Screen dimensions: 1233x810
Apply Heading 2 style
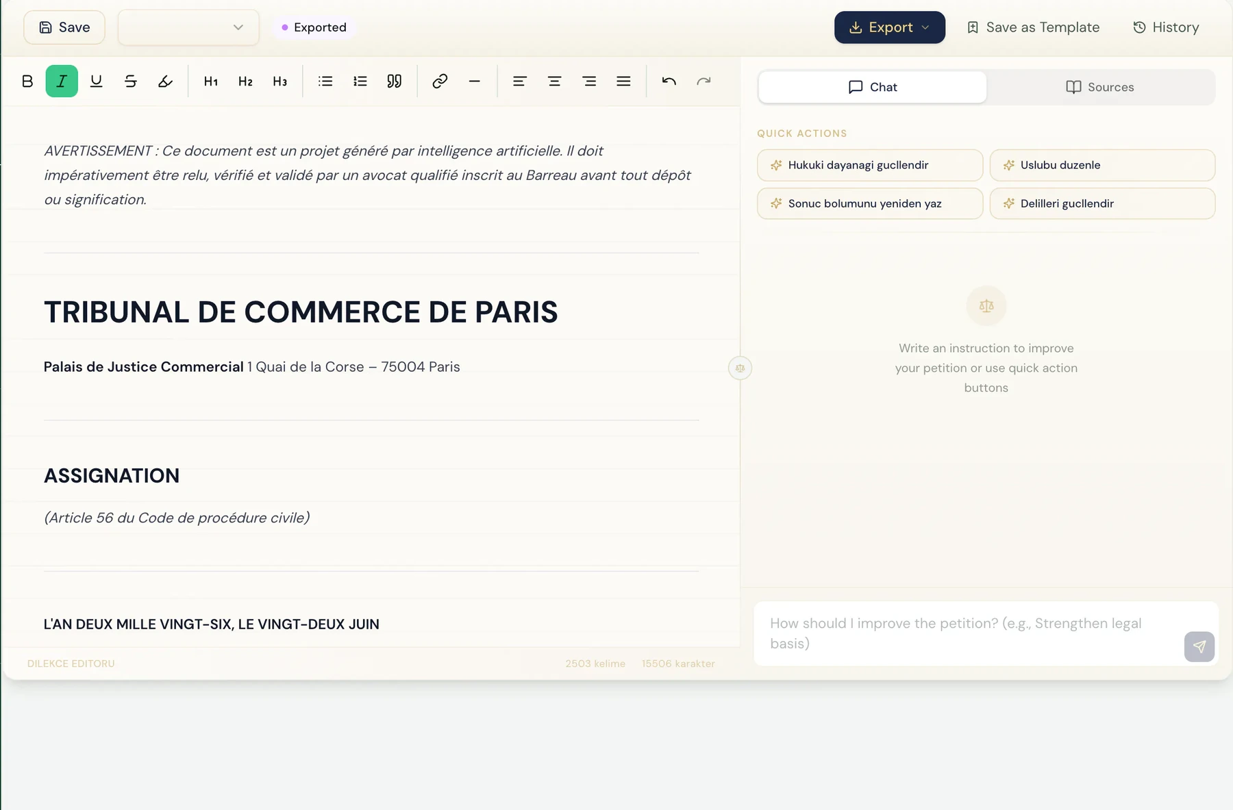[245, 81]
